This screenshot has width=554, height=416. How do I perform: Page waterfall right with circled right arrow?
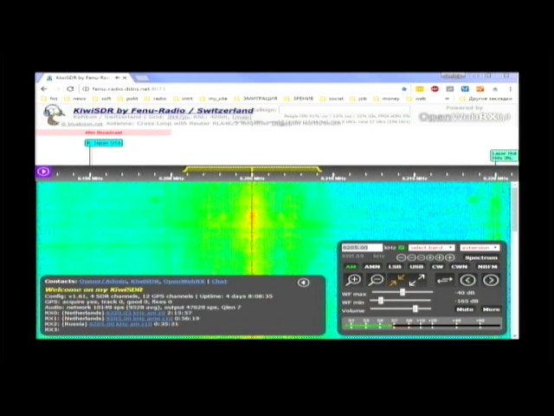(491, 280)
